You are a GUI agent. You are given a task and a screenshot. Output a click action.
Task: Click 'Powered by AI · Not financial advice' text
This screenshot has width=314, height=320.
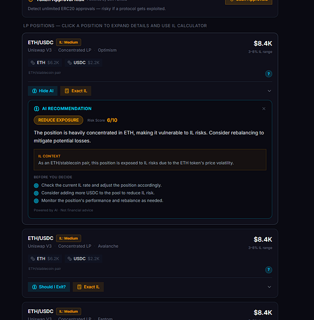pyautogui.click(x=63, y=210)
